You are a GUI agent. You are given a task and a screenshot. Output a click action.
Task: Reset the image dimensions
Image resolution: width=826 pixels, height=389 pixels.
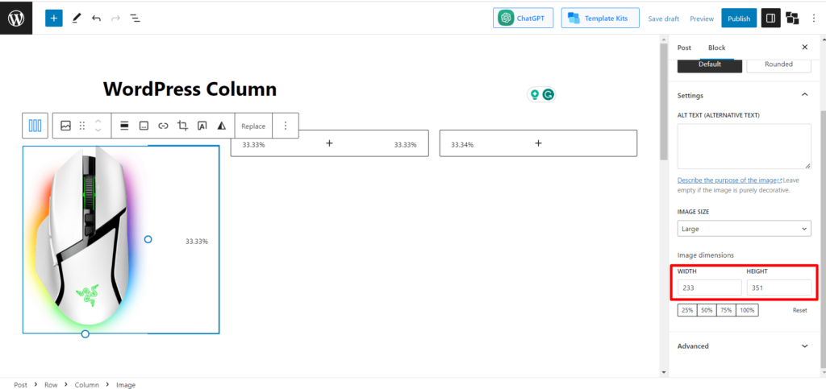(x=799, y=310)
